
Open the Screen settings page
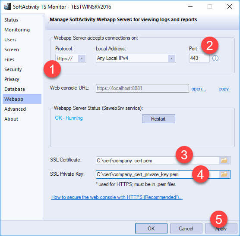pyautogui.click(x=12, y=50)
